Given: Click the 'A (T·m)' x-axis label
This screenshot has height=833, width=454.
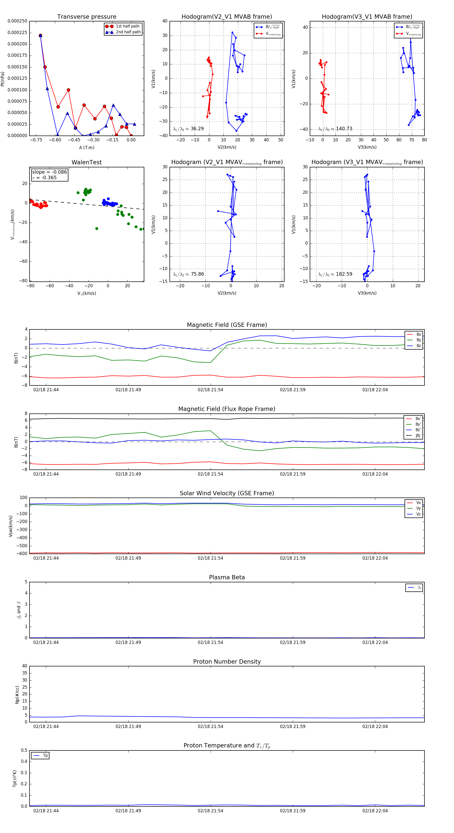Looking at the screenshot, I should pyautogui.click(x=87, y=147).
